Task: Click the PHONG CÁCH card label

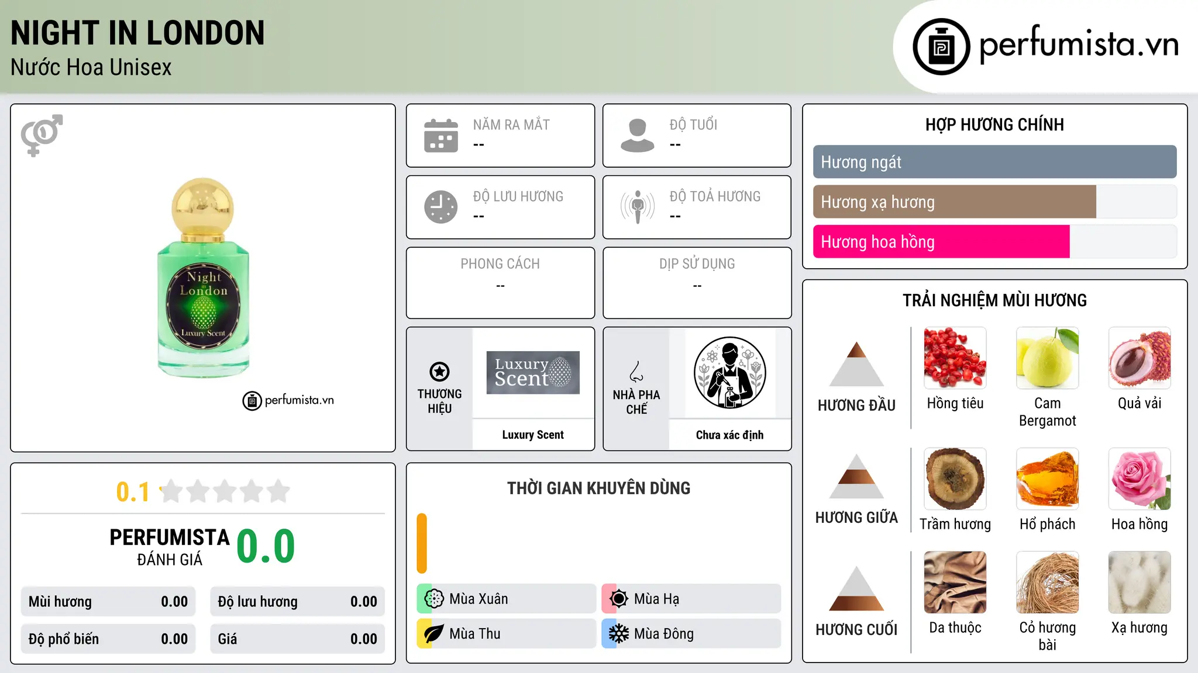Action: [x=500, y=264]
